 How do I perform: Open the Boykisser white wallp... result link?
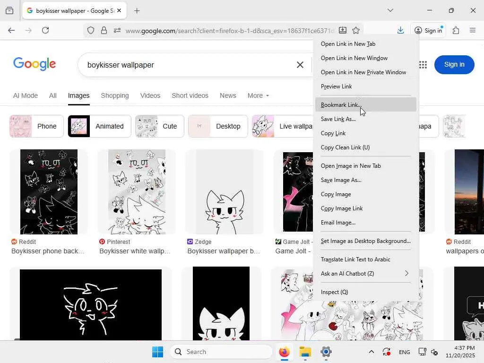[135, 251]
